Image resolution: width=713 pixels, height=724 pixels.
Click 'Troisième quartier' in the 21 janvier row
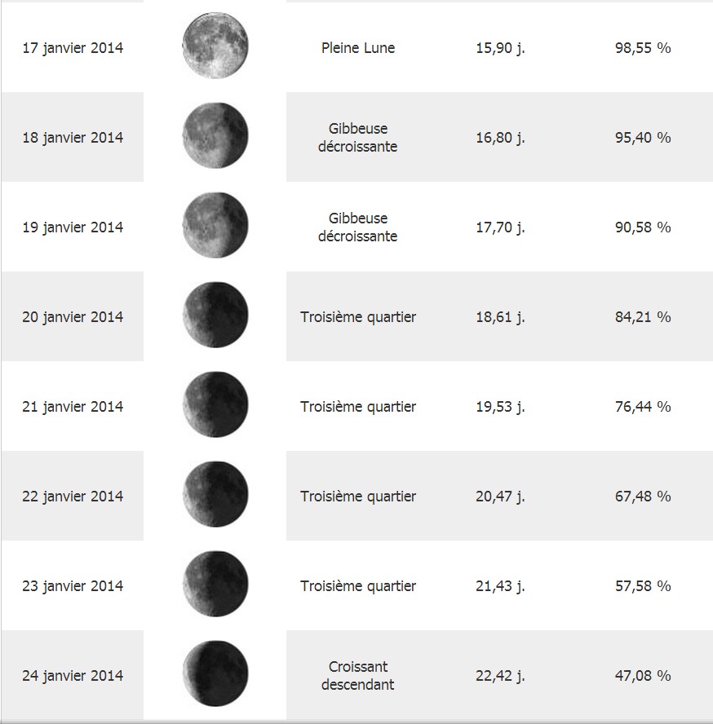[358, 406]
